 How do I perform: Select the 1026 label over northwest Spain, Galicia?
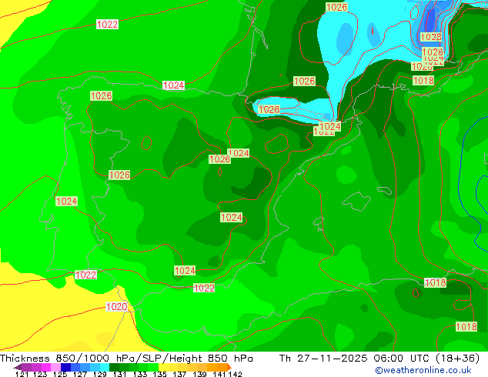coord(101,96)
